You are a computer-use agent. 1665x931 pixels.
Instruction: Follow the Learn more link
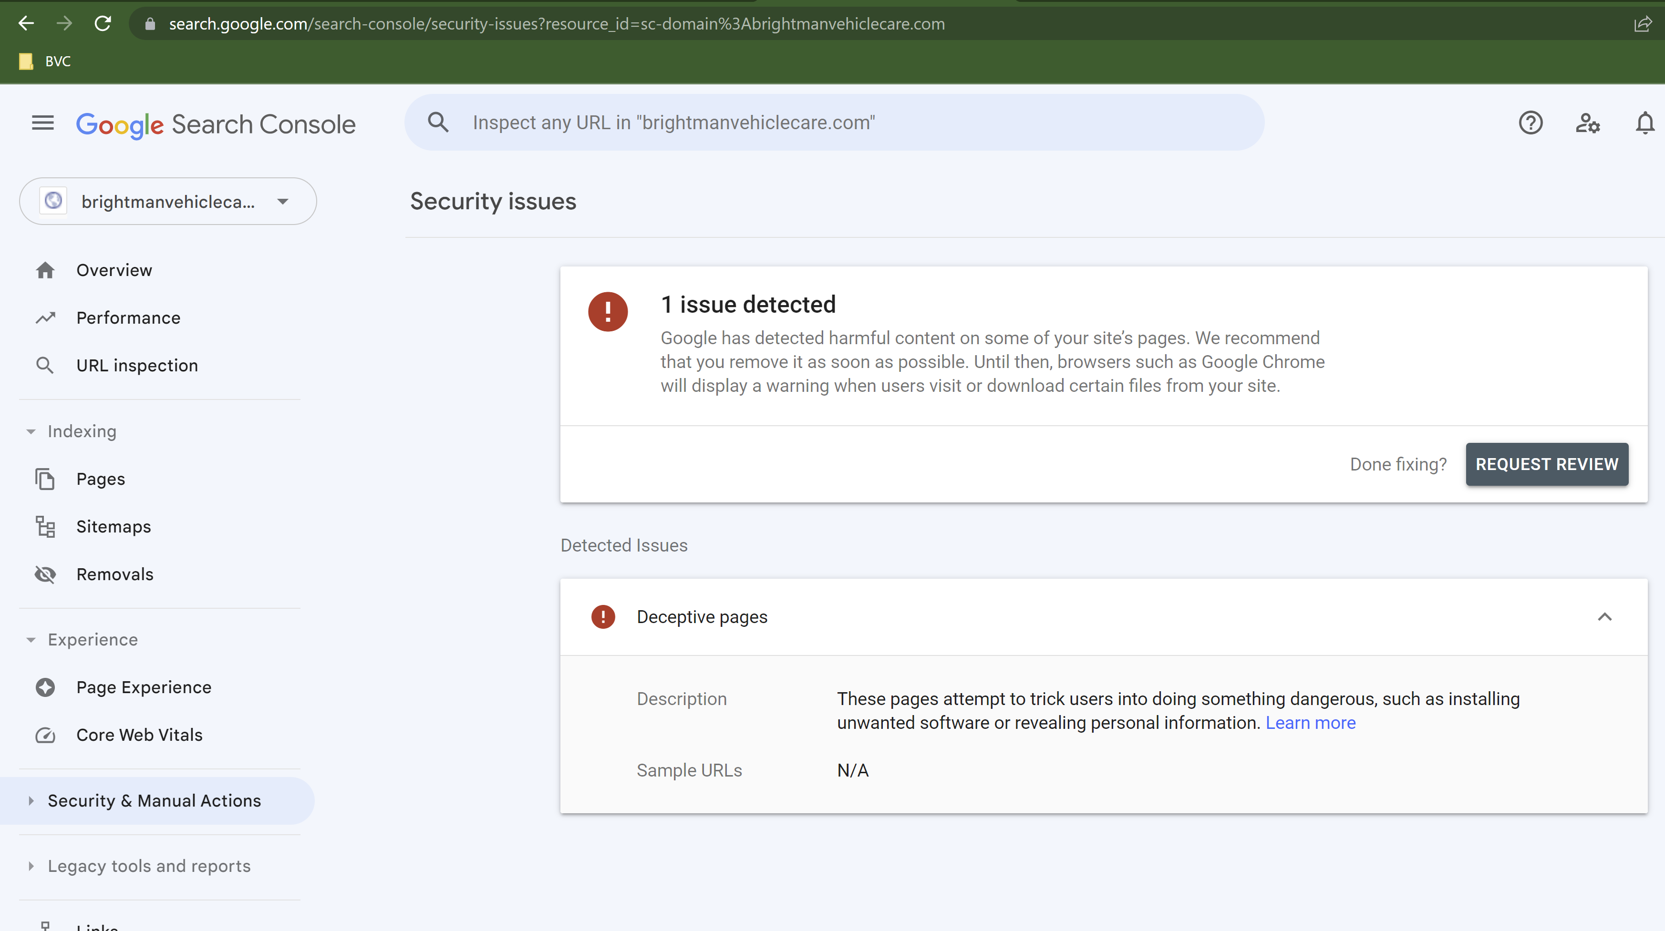(x=1310, y=723)
